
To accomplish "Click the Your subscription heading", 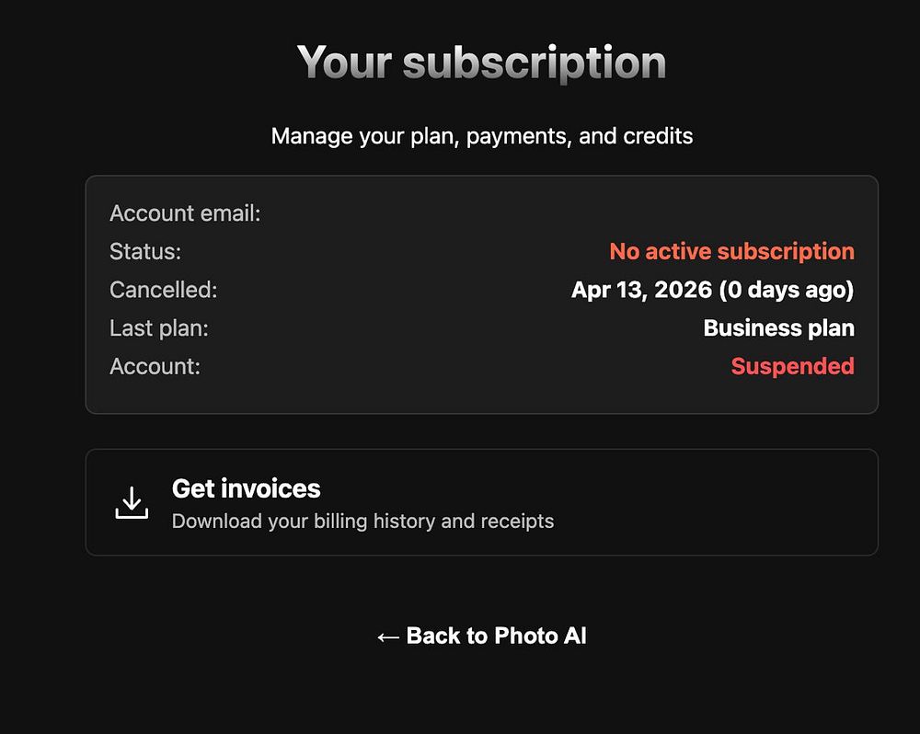I will click(x=481, y=63).
